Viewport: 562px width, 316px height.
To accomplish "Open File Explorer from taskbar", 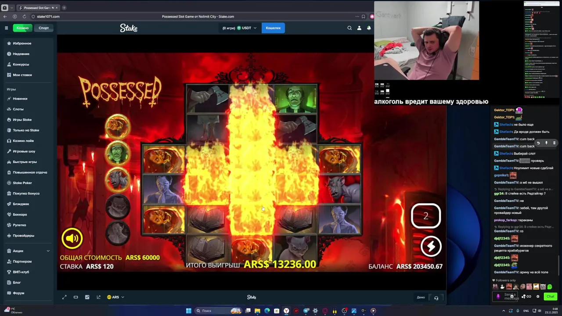I will [x=257, y=311].
